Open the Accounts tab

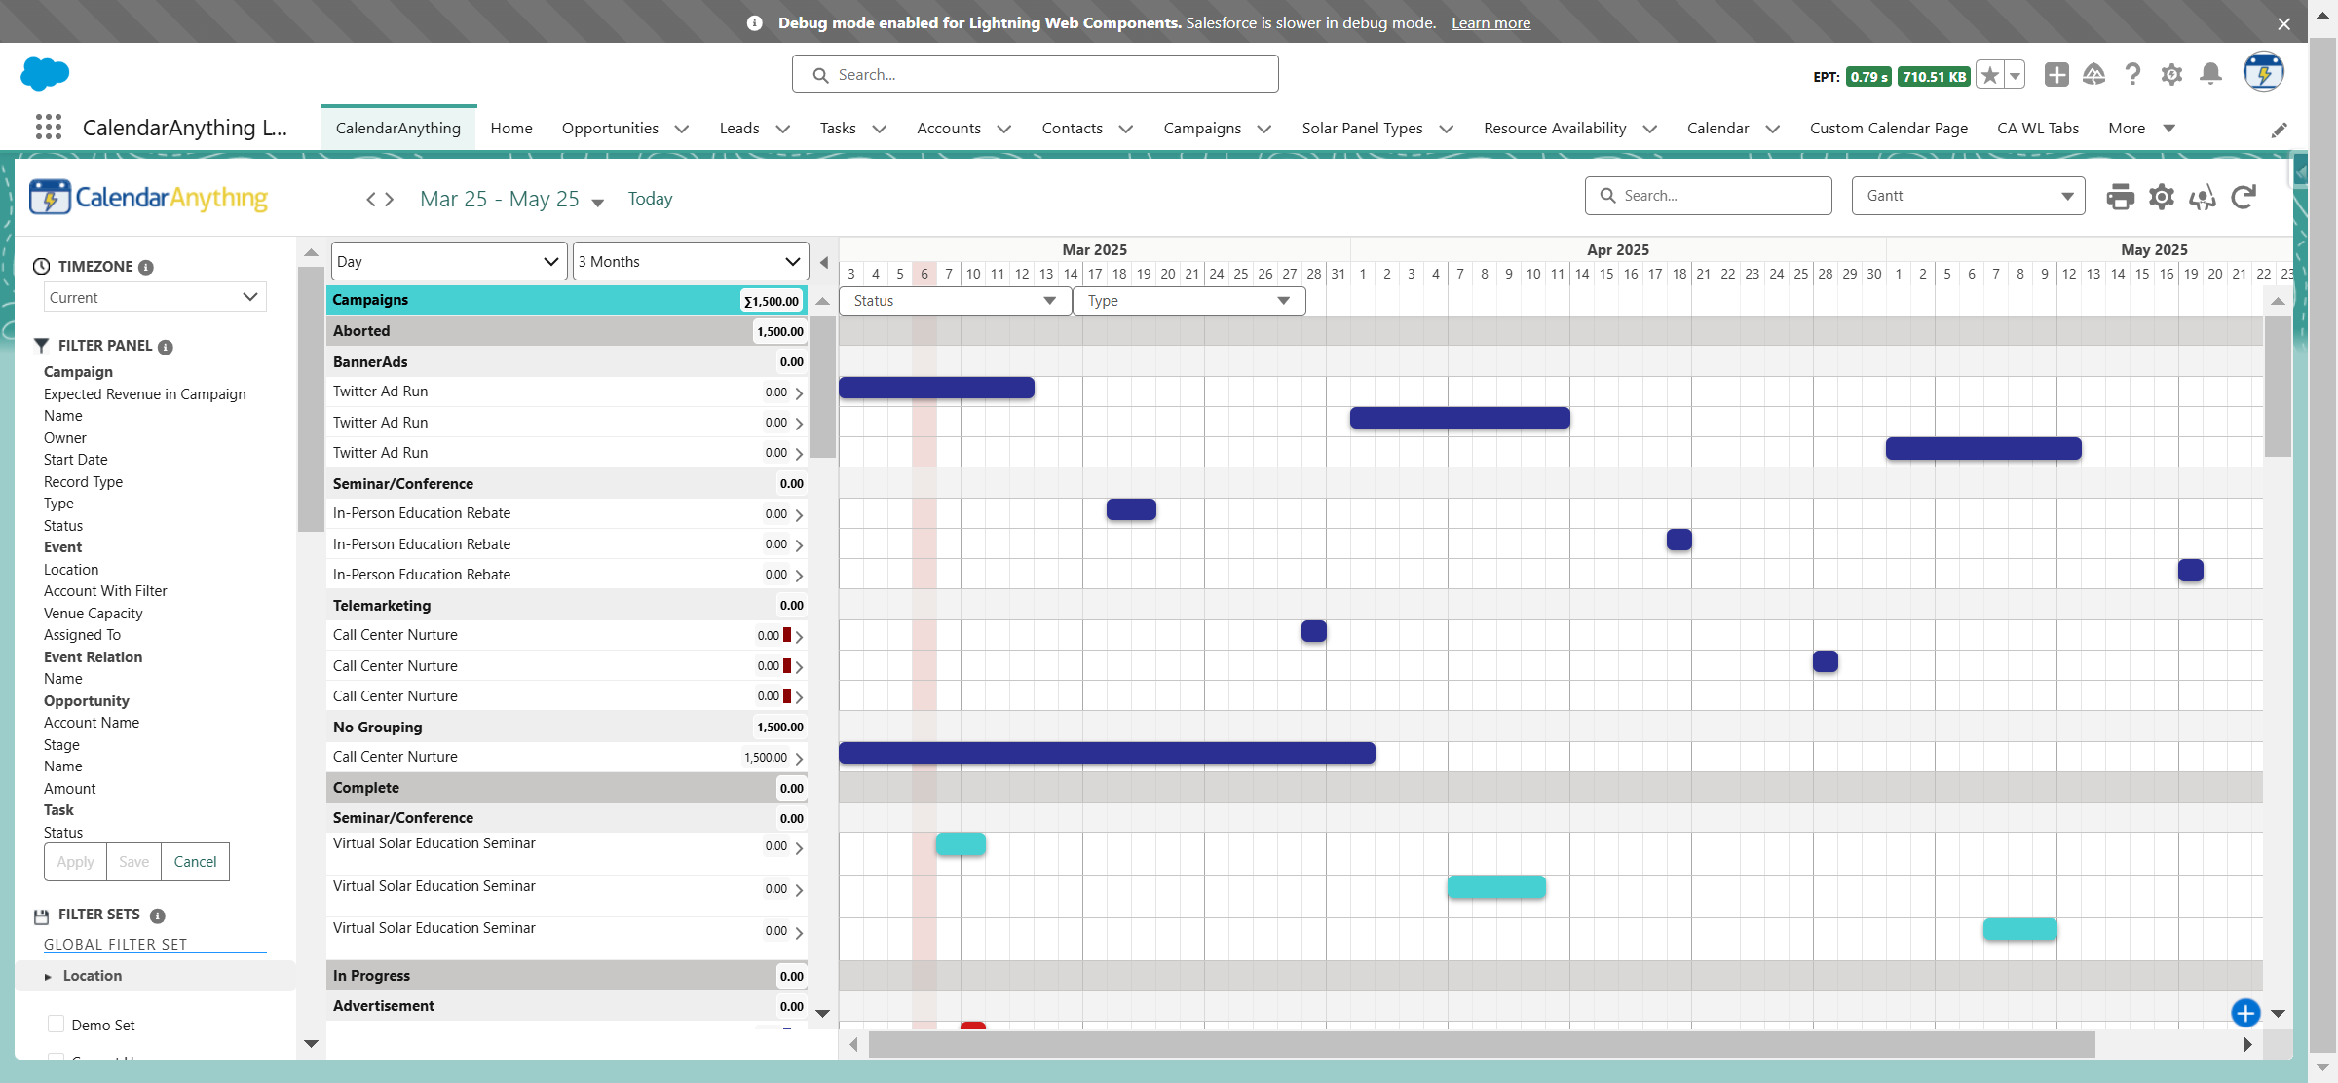[x=949, y=129]
